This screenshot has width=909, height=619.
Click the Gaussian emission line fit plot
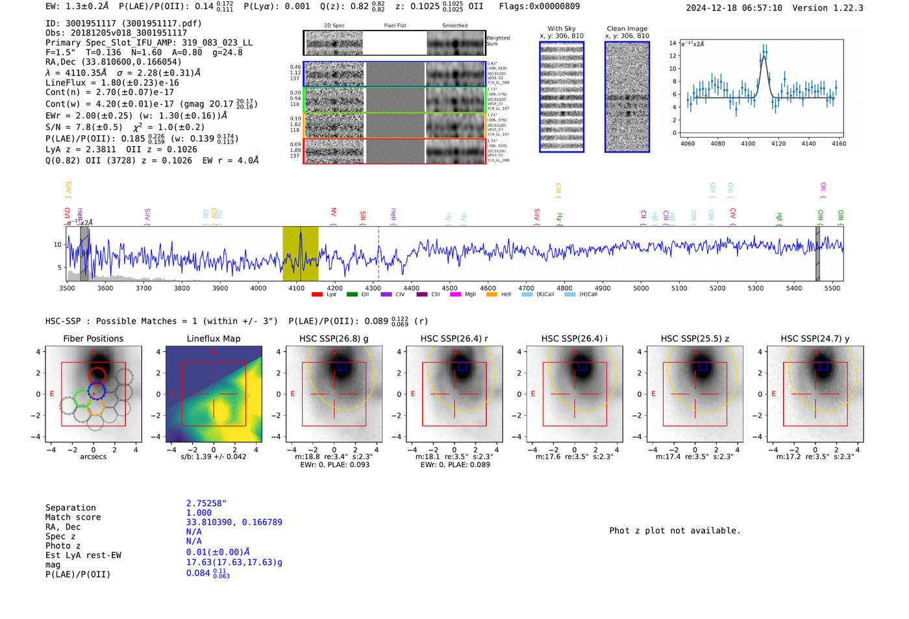pos(763,89)
